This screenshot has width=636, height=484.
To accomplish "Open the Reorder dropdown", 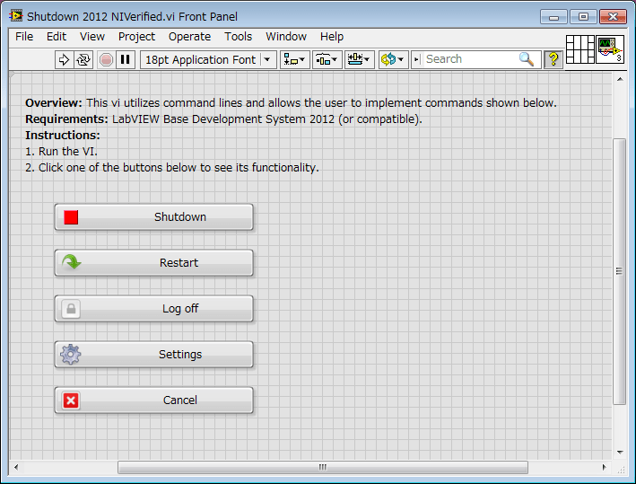I will point(393,60).
